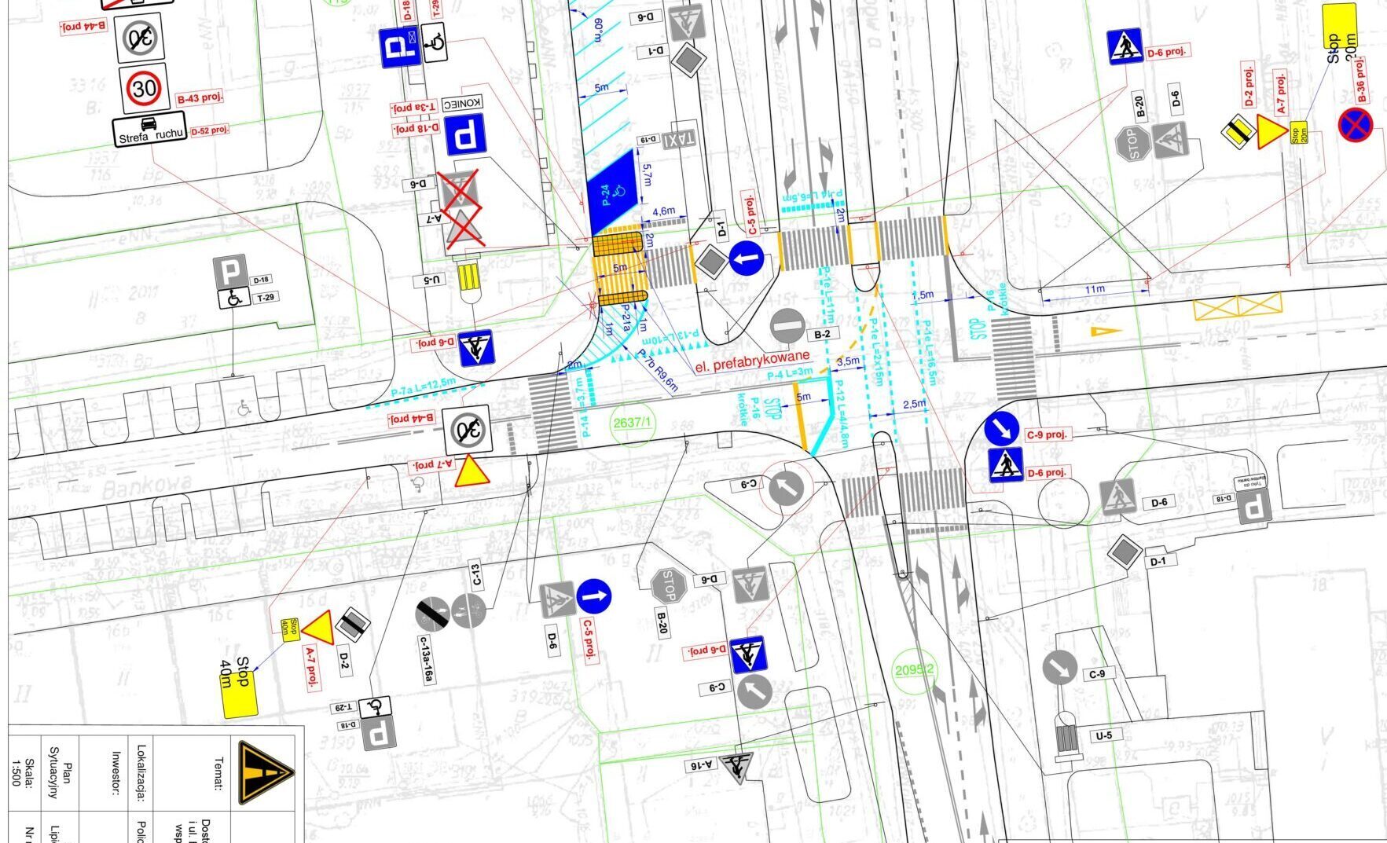The image size is (1387, 843).
Task: Click the red no-stopping B-36 sign
Action: click(x=1355, y=126)
